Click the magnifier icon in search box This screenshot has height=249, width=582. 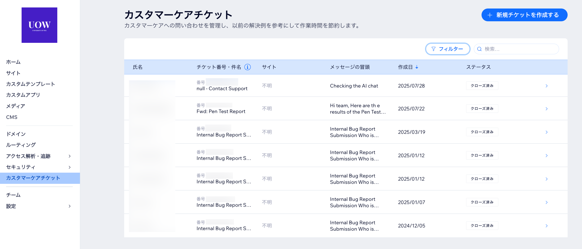click(x=479, y=49)
